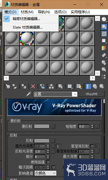Click sample slots scroll up arrow
This screenshot has width=108, height=180.
pyautogui.click(x=98, y=19)
